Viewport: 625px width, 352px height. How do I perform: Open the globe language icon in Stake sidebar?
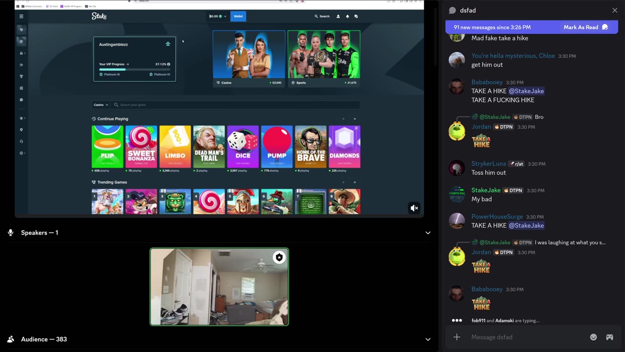pyautogui.click(x=21, y=153)
